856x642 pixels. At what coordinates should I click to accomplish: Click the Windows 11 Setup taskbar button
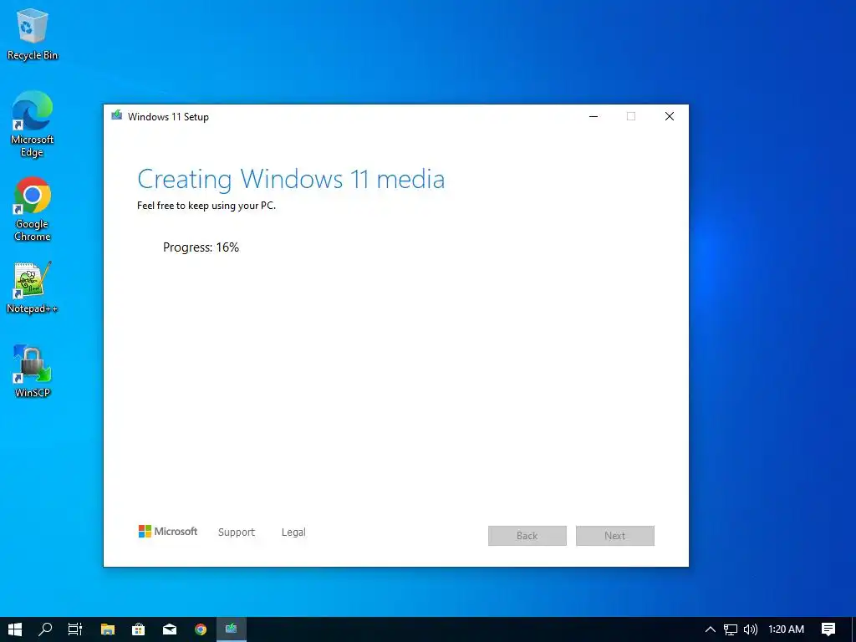232,629
